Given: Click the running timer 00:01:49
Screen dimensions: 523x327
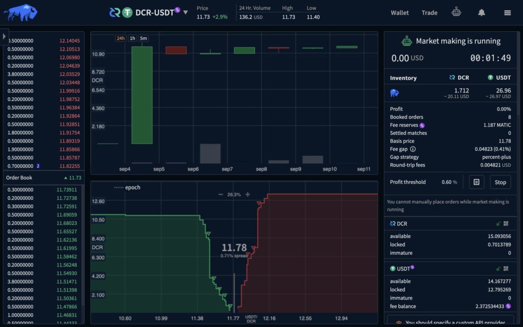Looking at the screenshot, I should 490,58.
